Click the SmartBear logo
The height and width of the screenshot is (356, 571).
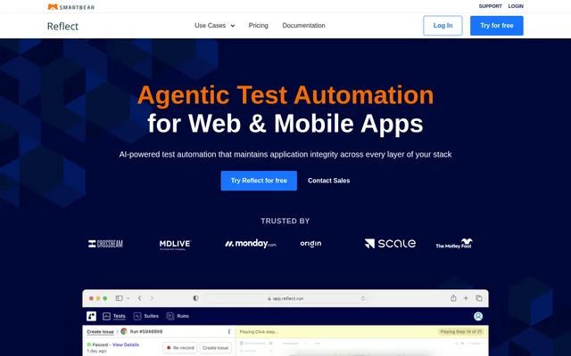tap(71, 6)
